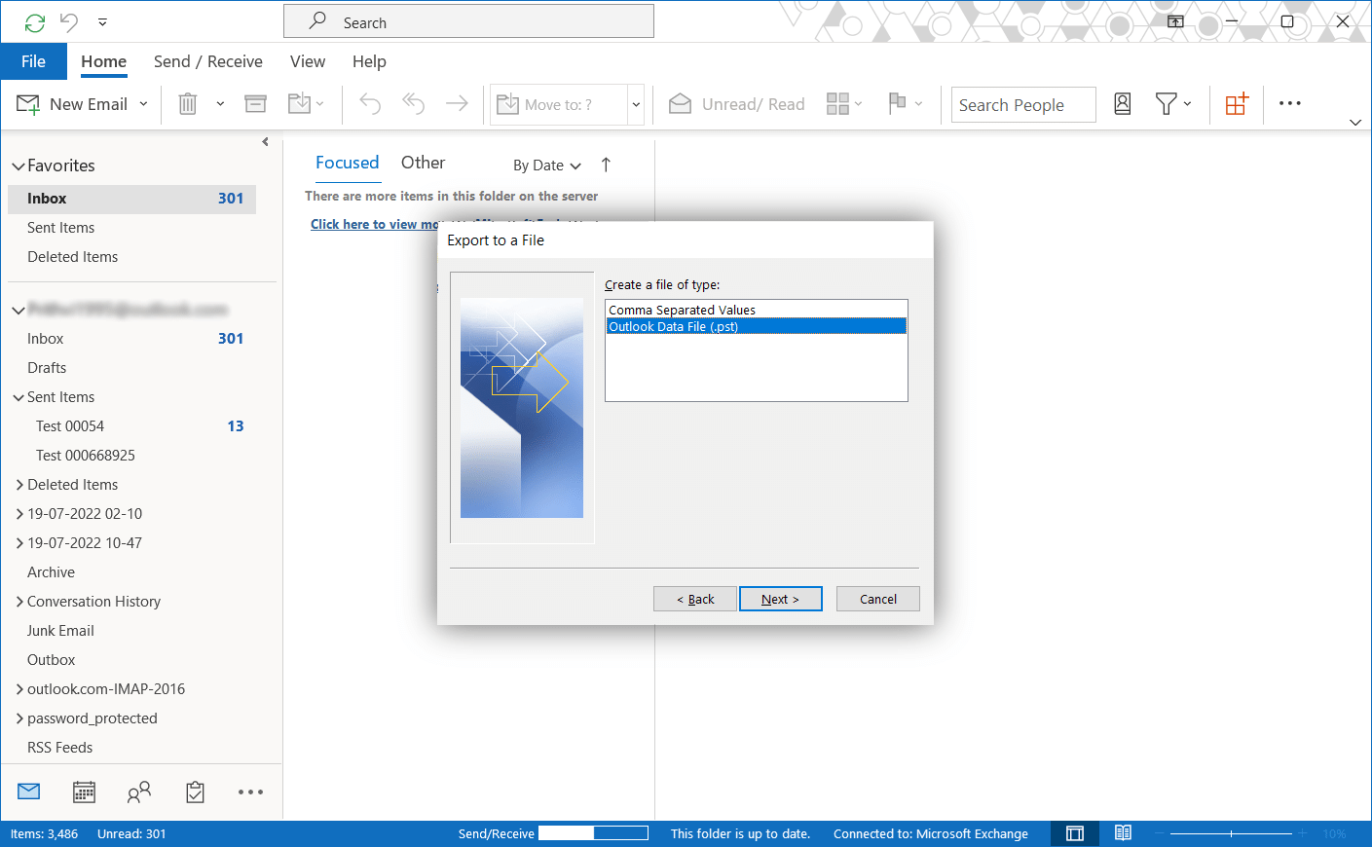Open the Follow Up flag icon
Viewport: 1372px width, 847px height.
898,104
